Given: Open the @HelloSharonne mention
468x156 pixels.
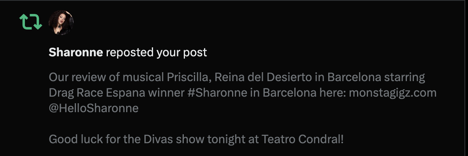Looking at the screenshot, I should tap(93, 108).
